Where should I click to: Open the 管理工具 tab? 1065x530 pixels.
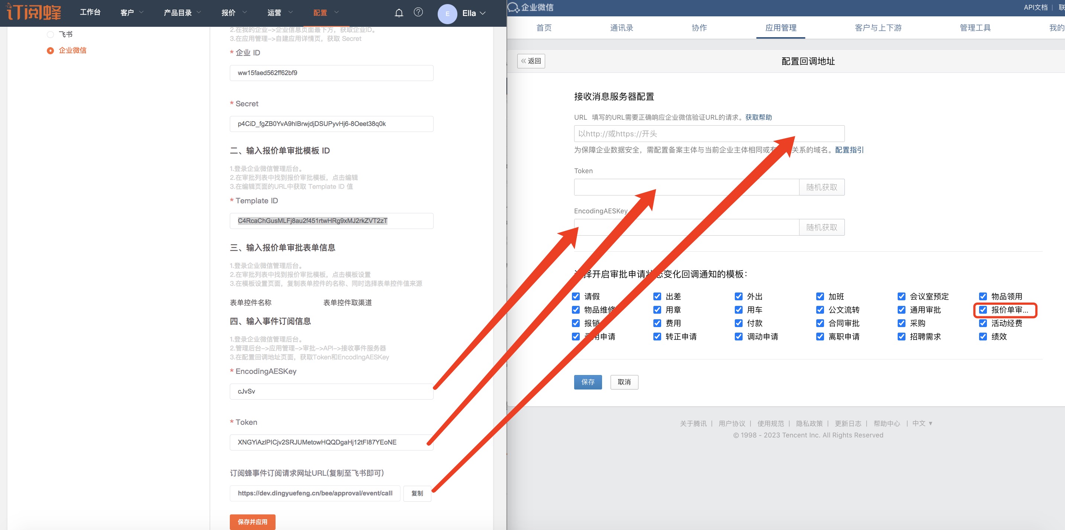(975, 28)
